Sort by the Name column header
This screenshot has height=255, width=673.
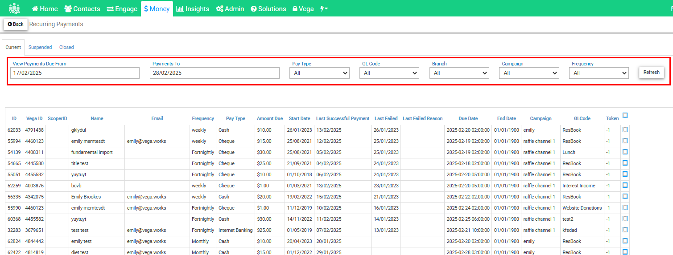click(x=97, y=118)
